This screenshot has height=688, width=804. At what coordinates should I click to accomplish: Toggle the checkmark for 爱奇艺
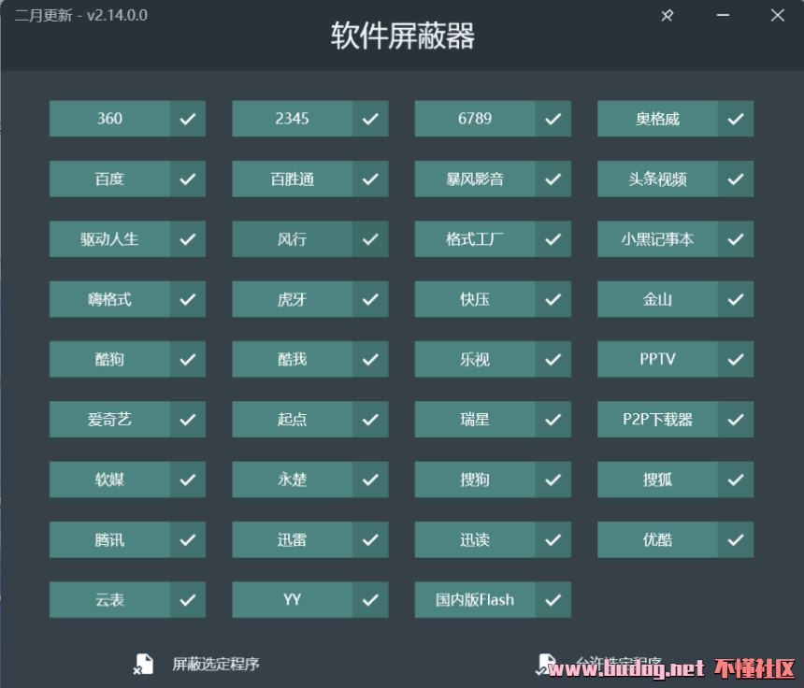[x=188, y=420]
